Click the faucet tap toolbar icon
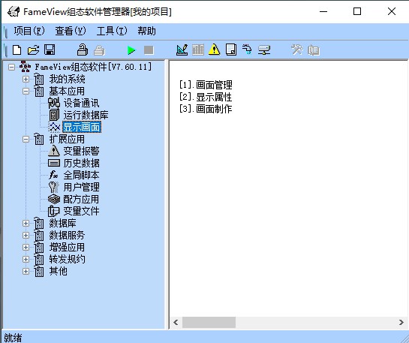 [x=247, y=50]
